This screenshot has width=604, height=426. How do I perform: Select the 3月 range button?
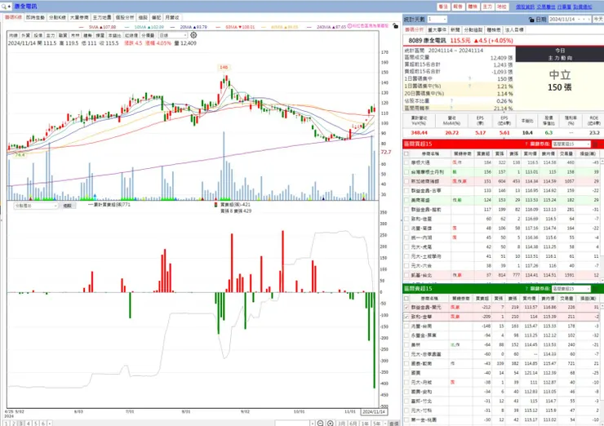(x=342, y=424)
